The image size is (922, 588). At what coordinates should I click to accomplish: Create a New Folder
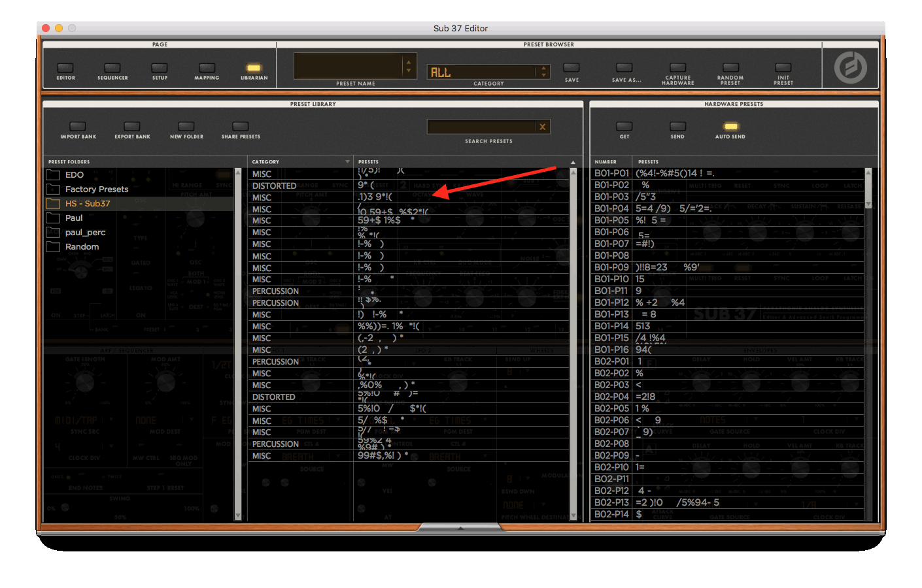click(186, 127)
